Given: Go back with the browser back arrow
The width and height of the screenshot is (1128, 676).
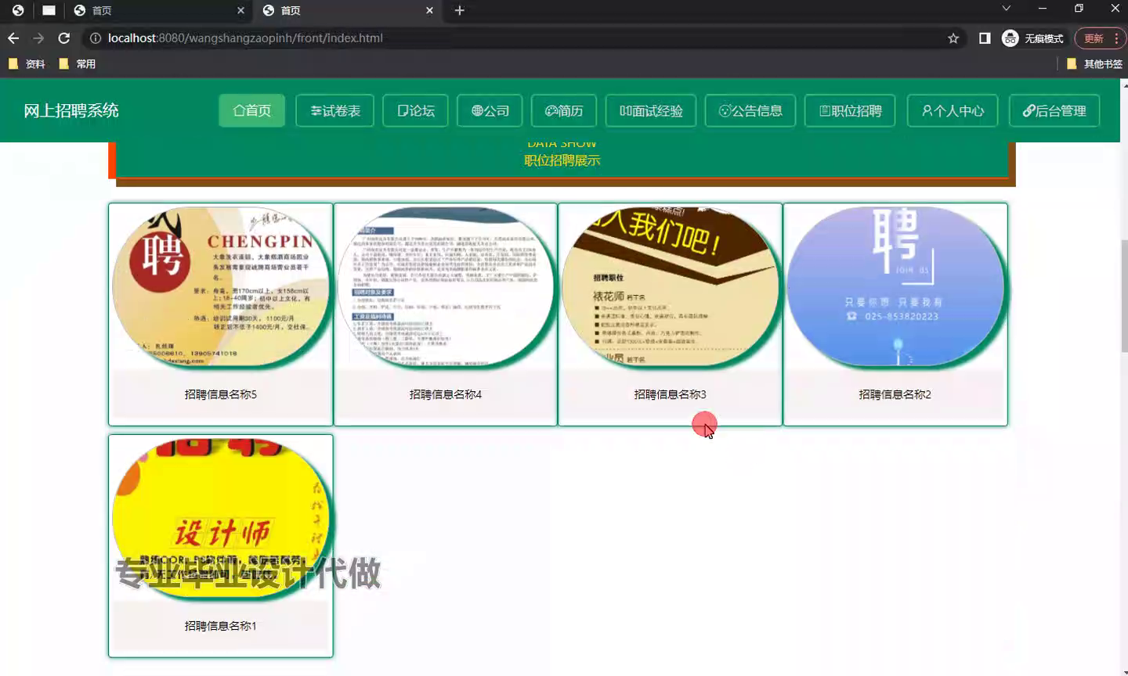Looking at the screenshot, I should [x=13, y=38].
